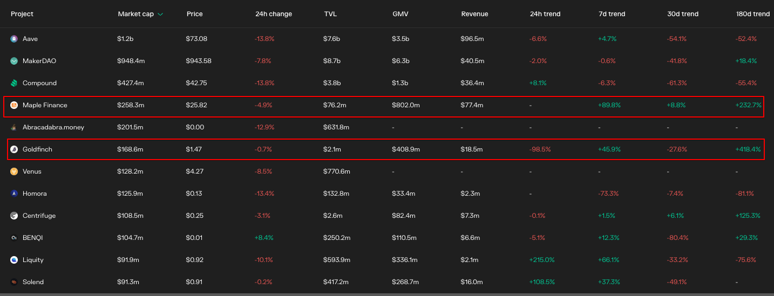Select Centrifuge 180d trend +125.3%

(748, 216)
